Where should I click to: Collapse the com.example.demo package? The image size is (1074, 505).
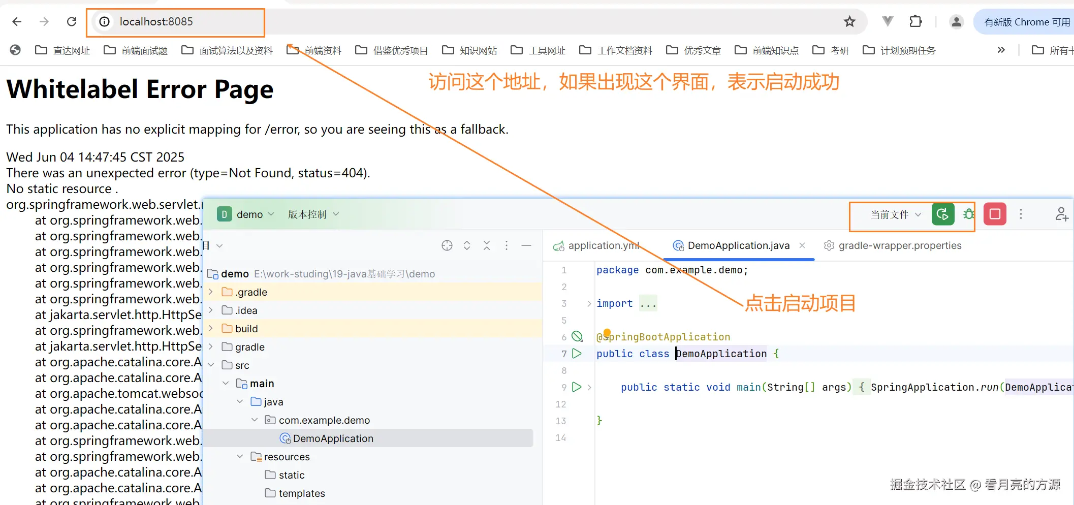point(255,420)
